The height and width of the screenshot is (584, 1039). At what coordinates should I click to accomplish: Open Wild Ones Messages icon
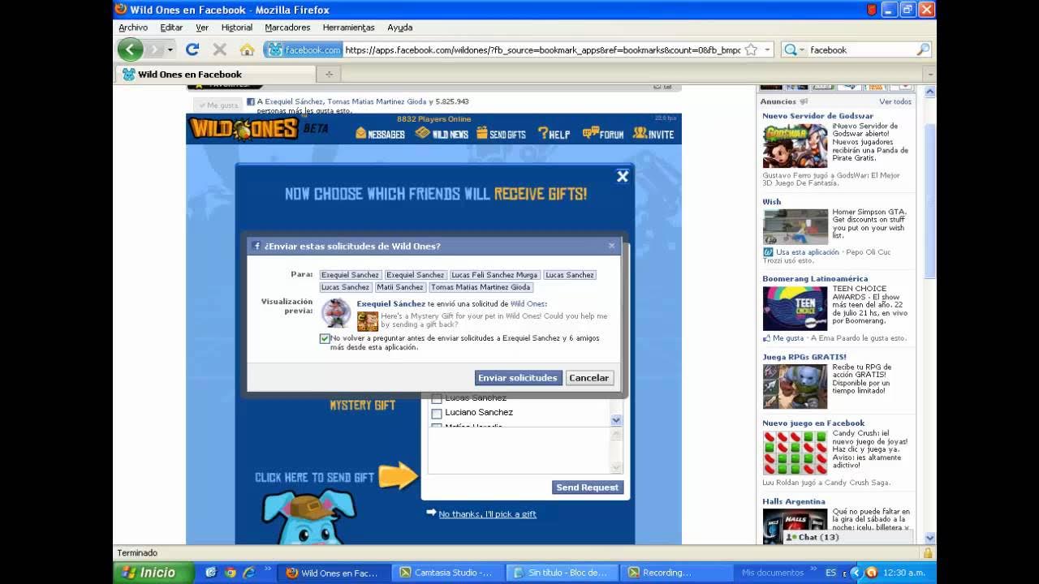coord(380,134)
